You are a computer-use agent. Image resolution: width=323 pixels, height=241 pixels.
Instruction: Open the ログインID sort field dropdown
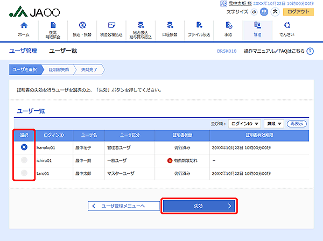click(244, 124)
